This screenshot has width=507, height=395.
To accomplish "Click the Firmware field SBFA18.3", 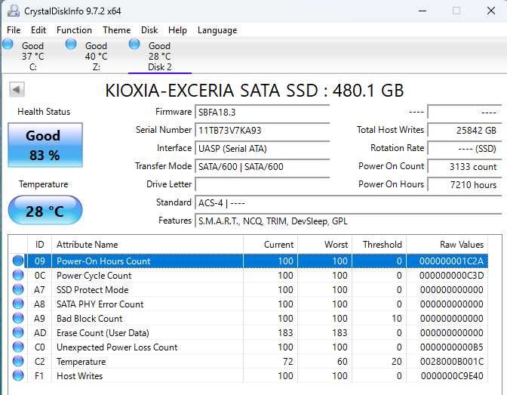I will click(263, 112).
